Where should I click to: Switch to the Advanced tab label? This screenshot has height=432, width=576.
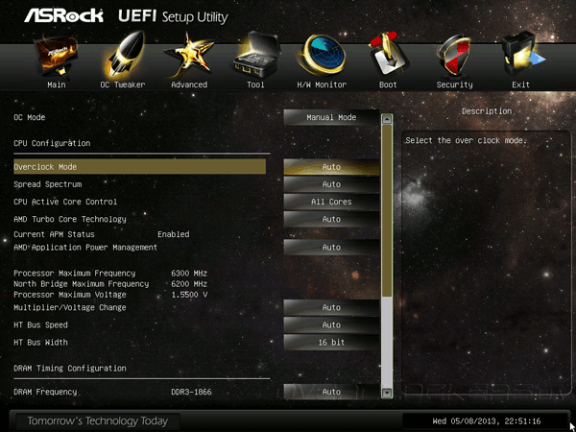(189, 84)
